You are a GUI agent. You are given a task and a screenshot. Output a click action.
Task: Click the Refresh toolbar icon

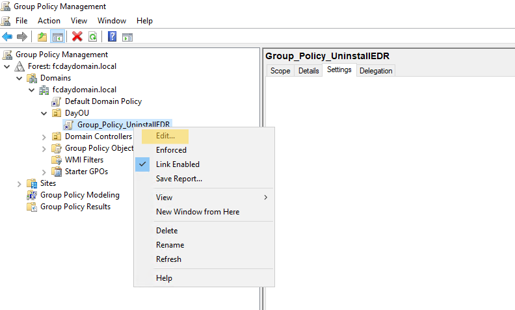[92, 36]
